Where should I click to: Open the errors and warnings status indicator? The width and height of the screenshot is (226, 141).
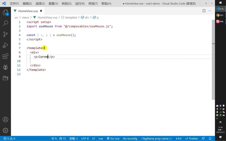coord(9,138)
